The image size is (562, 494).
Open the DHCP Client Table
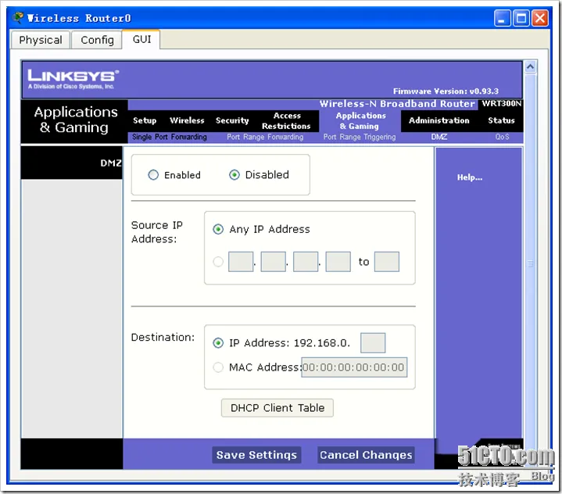point(277,408)
